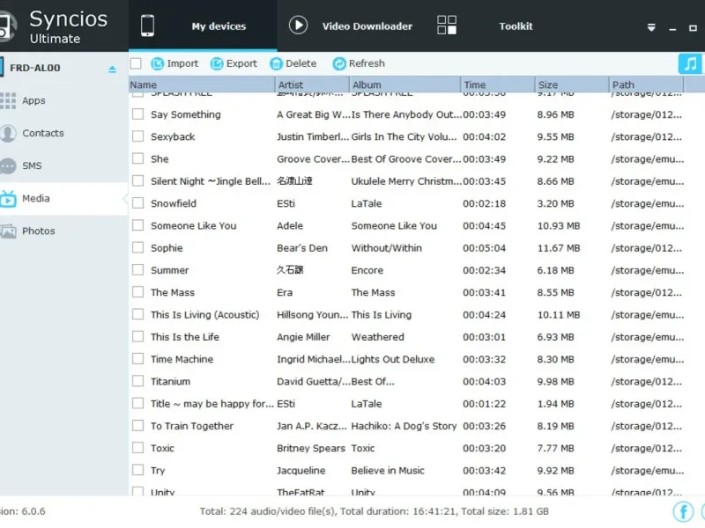Click the Import icon in toolbar
The image size is (705, 528).
pos(157,63)
